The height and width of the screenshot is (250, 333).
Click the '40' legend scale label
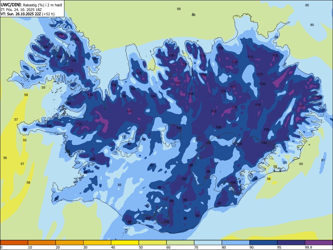tap(113, 247)
